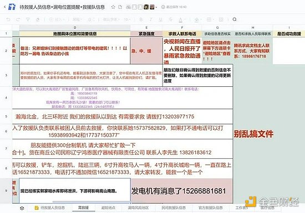Click the redo arrow in the toolbar
Viewport: 305px width, 213px height.
point(18,19)
